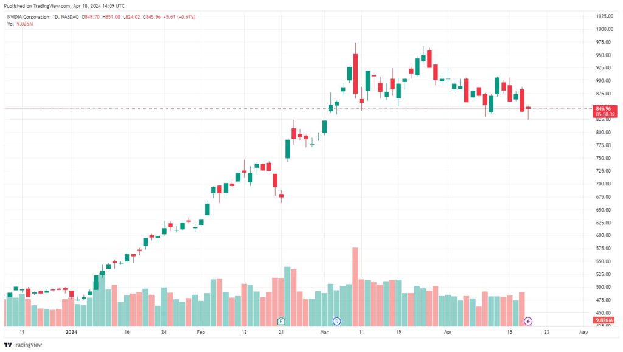Click the +5.61 (+0.67%) change value
The image size is (623, 352).
click(179, 17)
